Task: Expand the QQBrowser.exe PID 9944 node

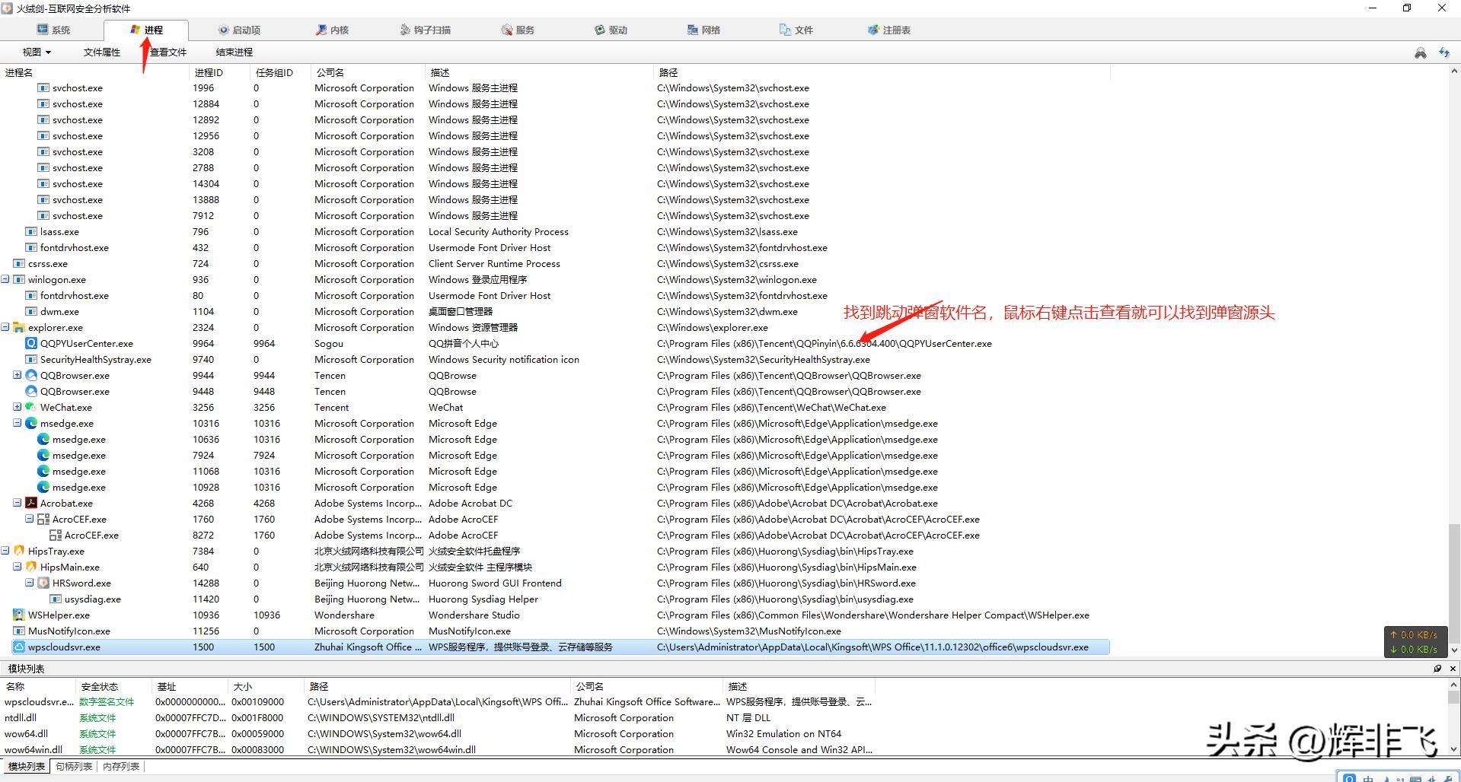Action: point(18,375)
